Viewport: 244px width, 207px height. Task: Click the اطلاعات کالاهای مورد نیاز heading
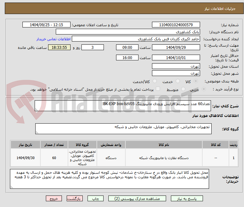pos(215,116)
